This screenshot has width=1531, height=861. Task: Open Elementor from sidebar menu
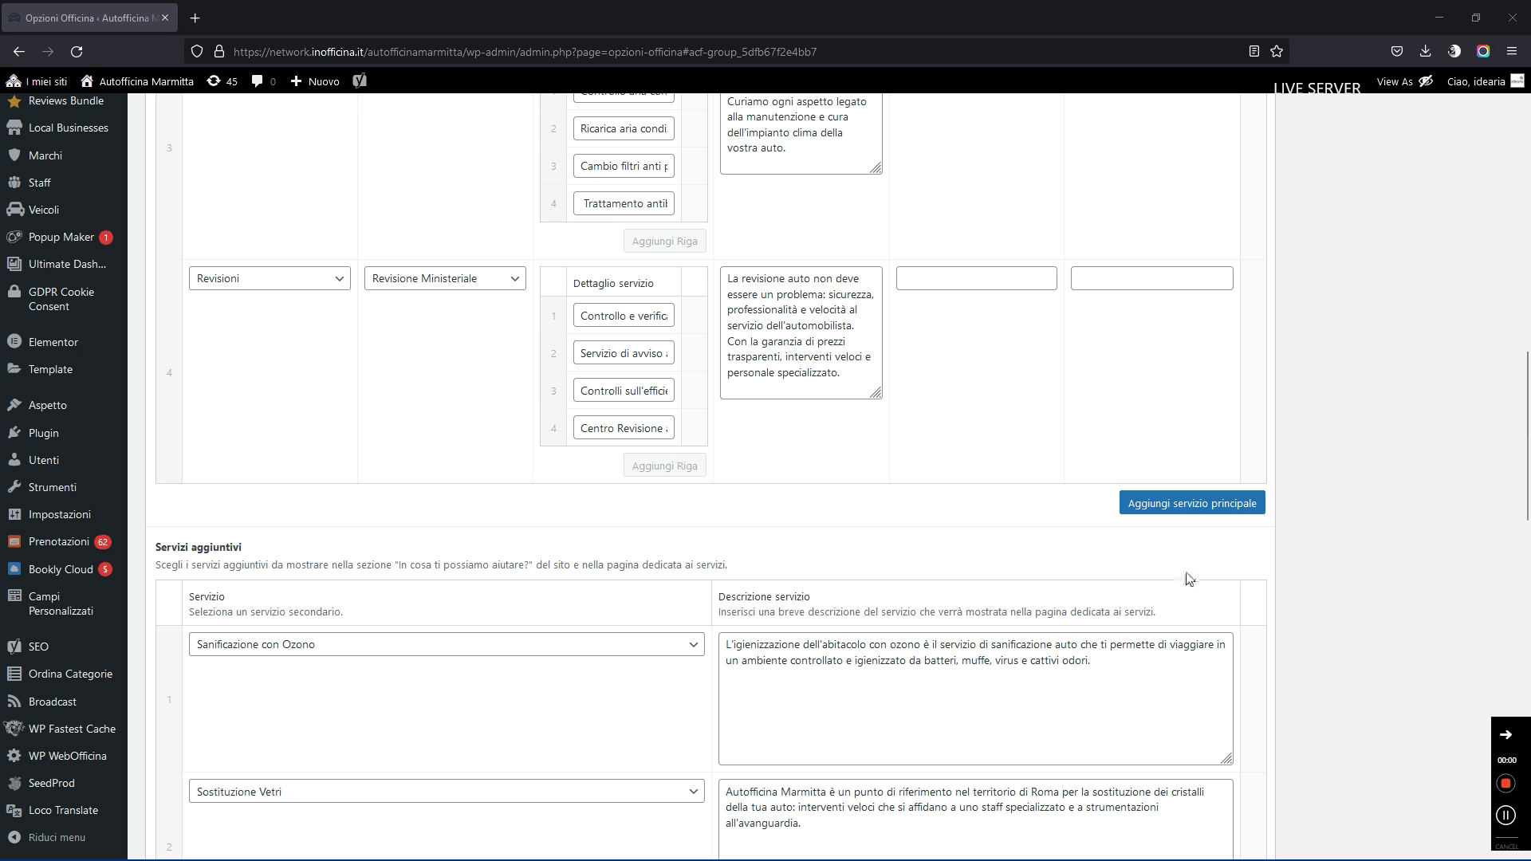53,340
